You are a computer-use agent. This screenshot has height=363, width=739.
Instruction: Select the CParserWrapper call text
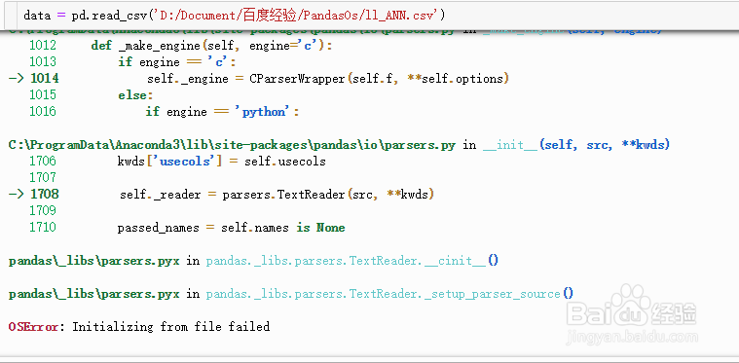[x=379, y=79]
